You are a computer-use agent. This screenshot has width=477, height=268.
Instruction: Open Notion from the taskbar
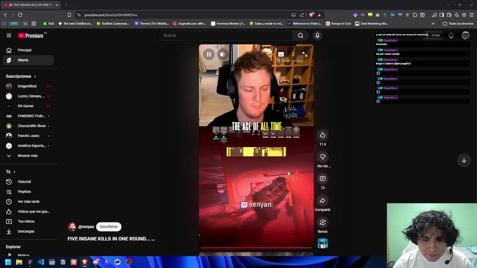[x=63, y=262]
